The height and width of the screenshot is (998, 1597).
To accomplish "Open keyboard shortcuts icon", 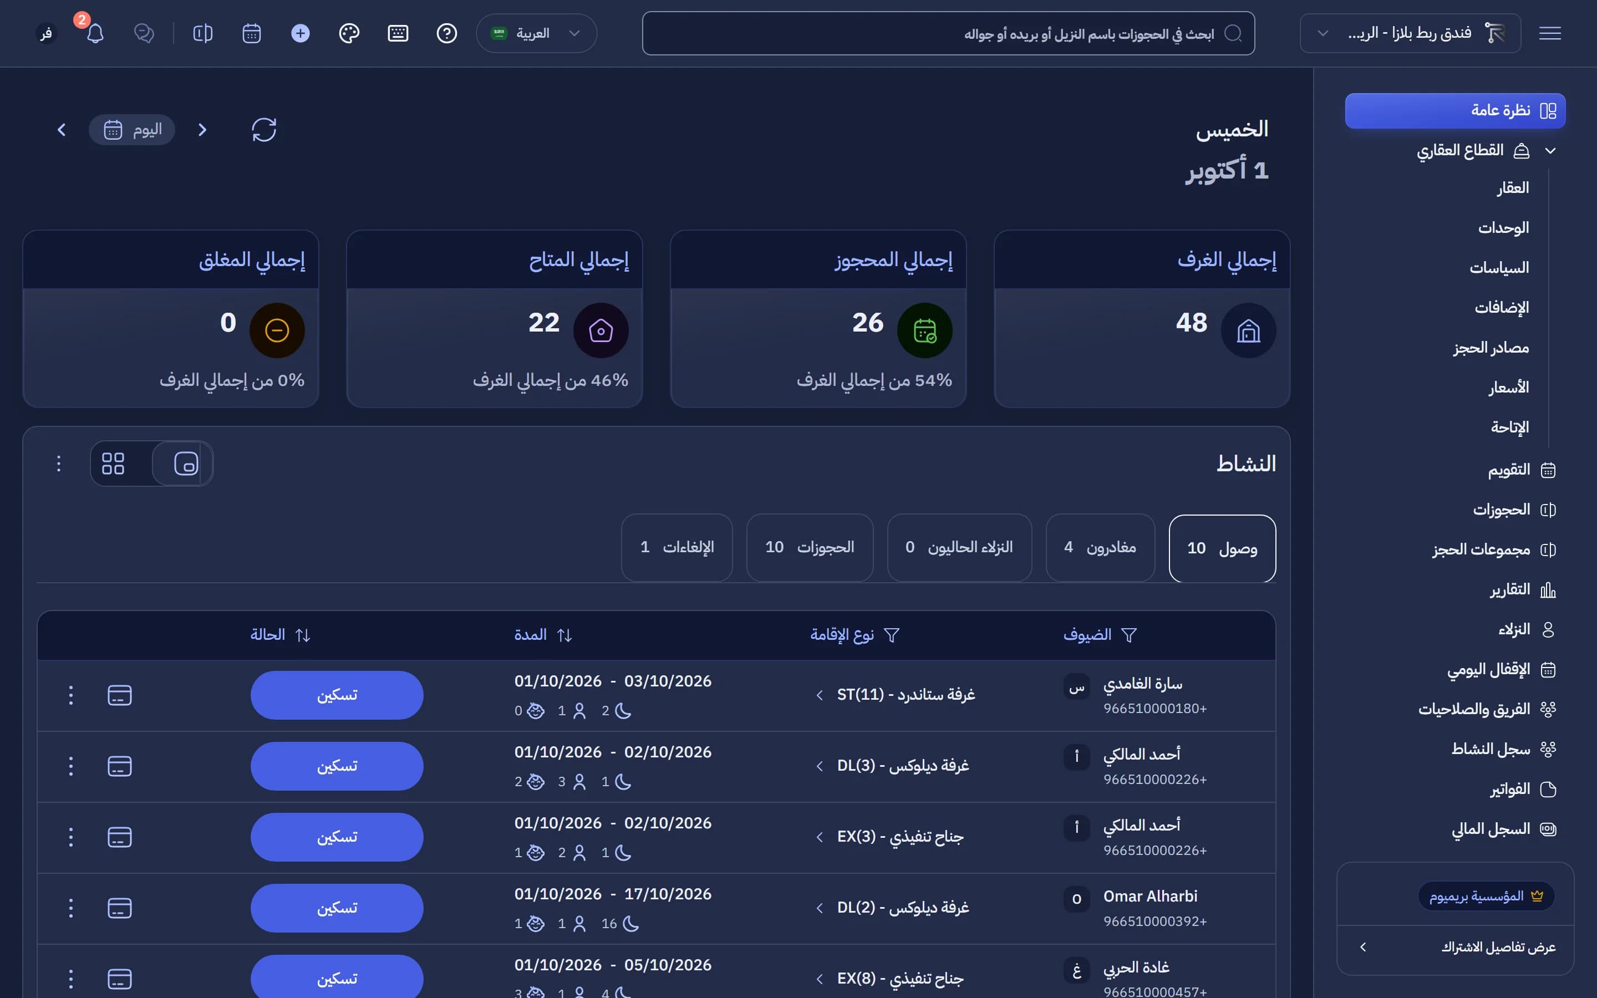I will point(398,33).
